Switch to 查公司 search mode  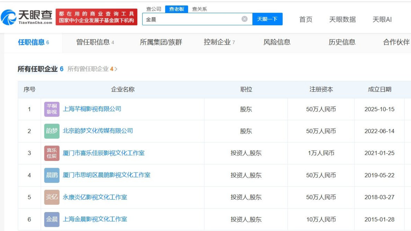pyautogui.click(x=153, y=9)
